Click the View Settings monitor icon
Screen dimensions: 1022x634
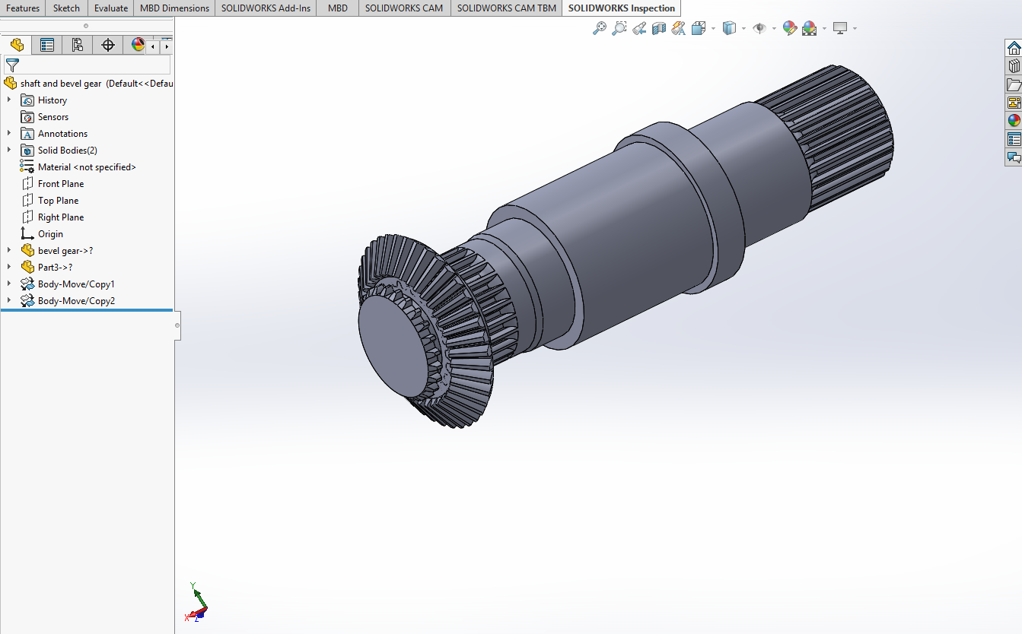coord(840,28)
